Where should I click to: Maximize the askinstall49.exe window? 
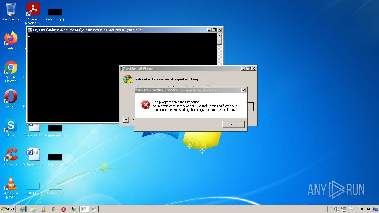point(248,69)
